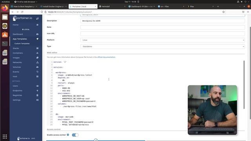Open Rhythmbox from the Ubuntu dock

coord(5,26)
